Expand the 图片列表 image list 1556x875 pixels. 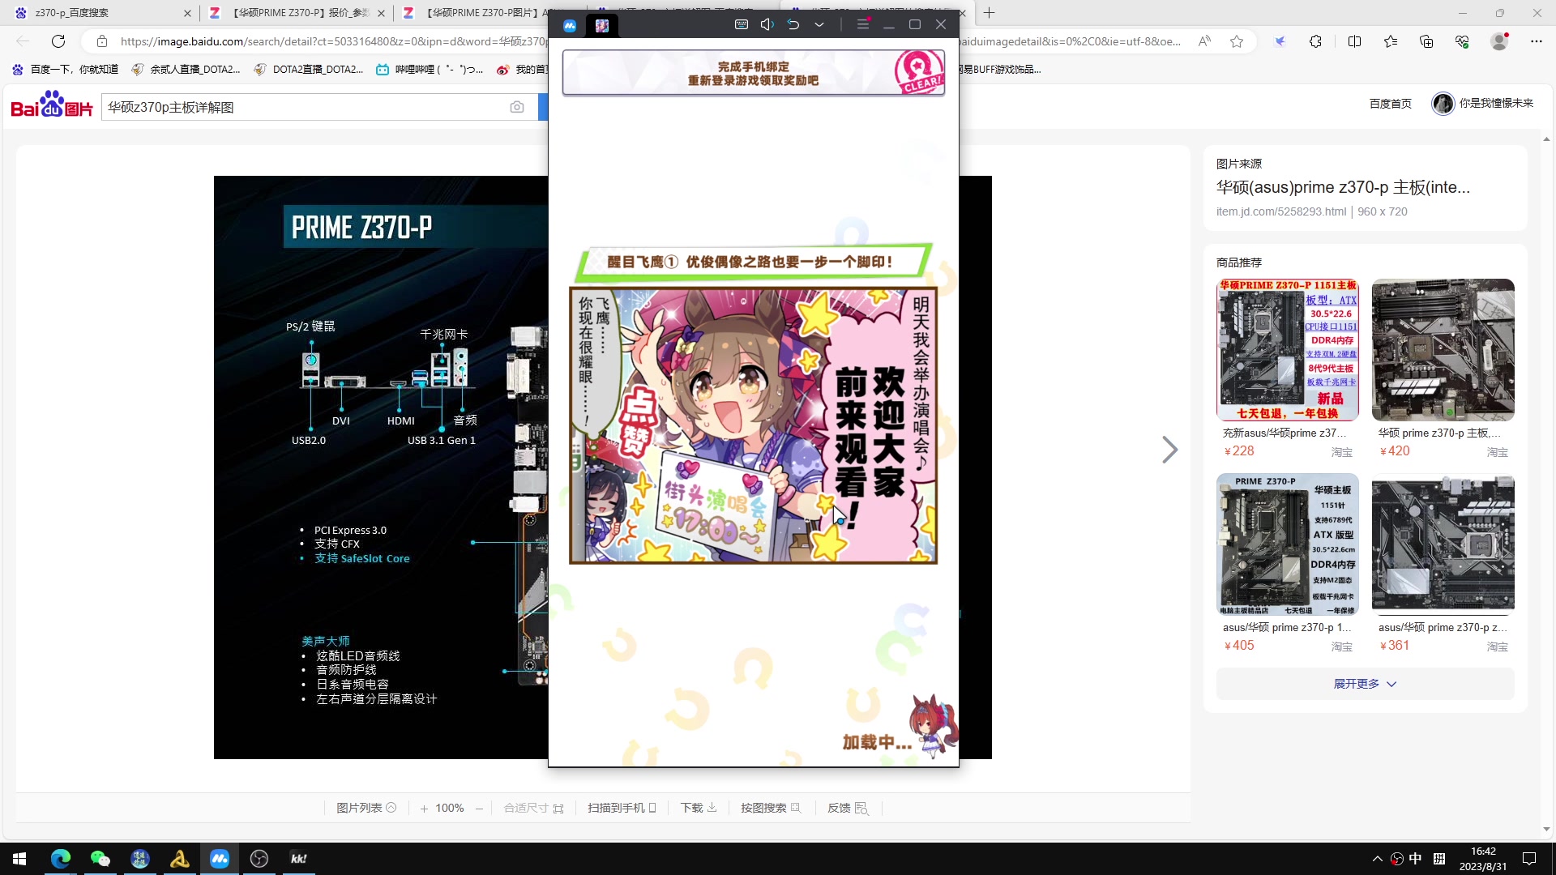tap(366, 808)
